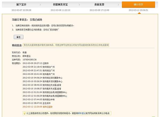Click the timestamp 2012-03-12 20:06:51
The width and height of the screenshot is (160, 117).
point(138,10)
